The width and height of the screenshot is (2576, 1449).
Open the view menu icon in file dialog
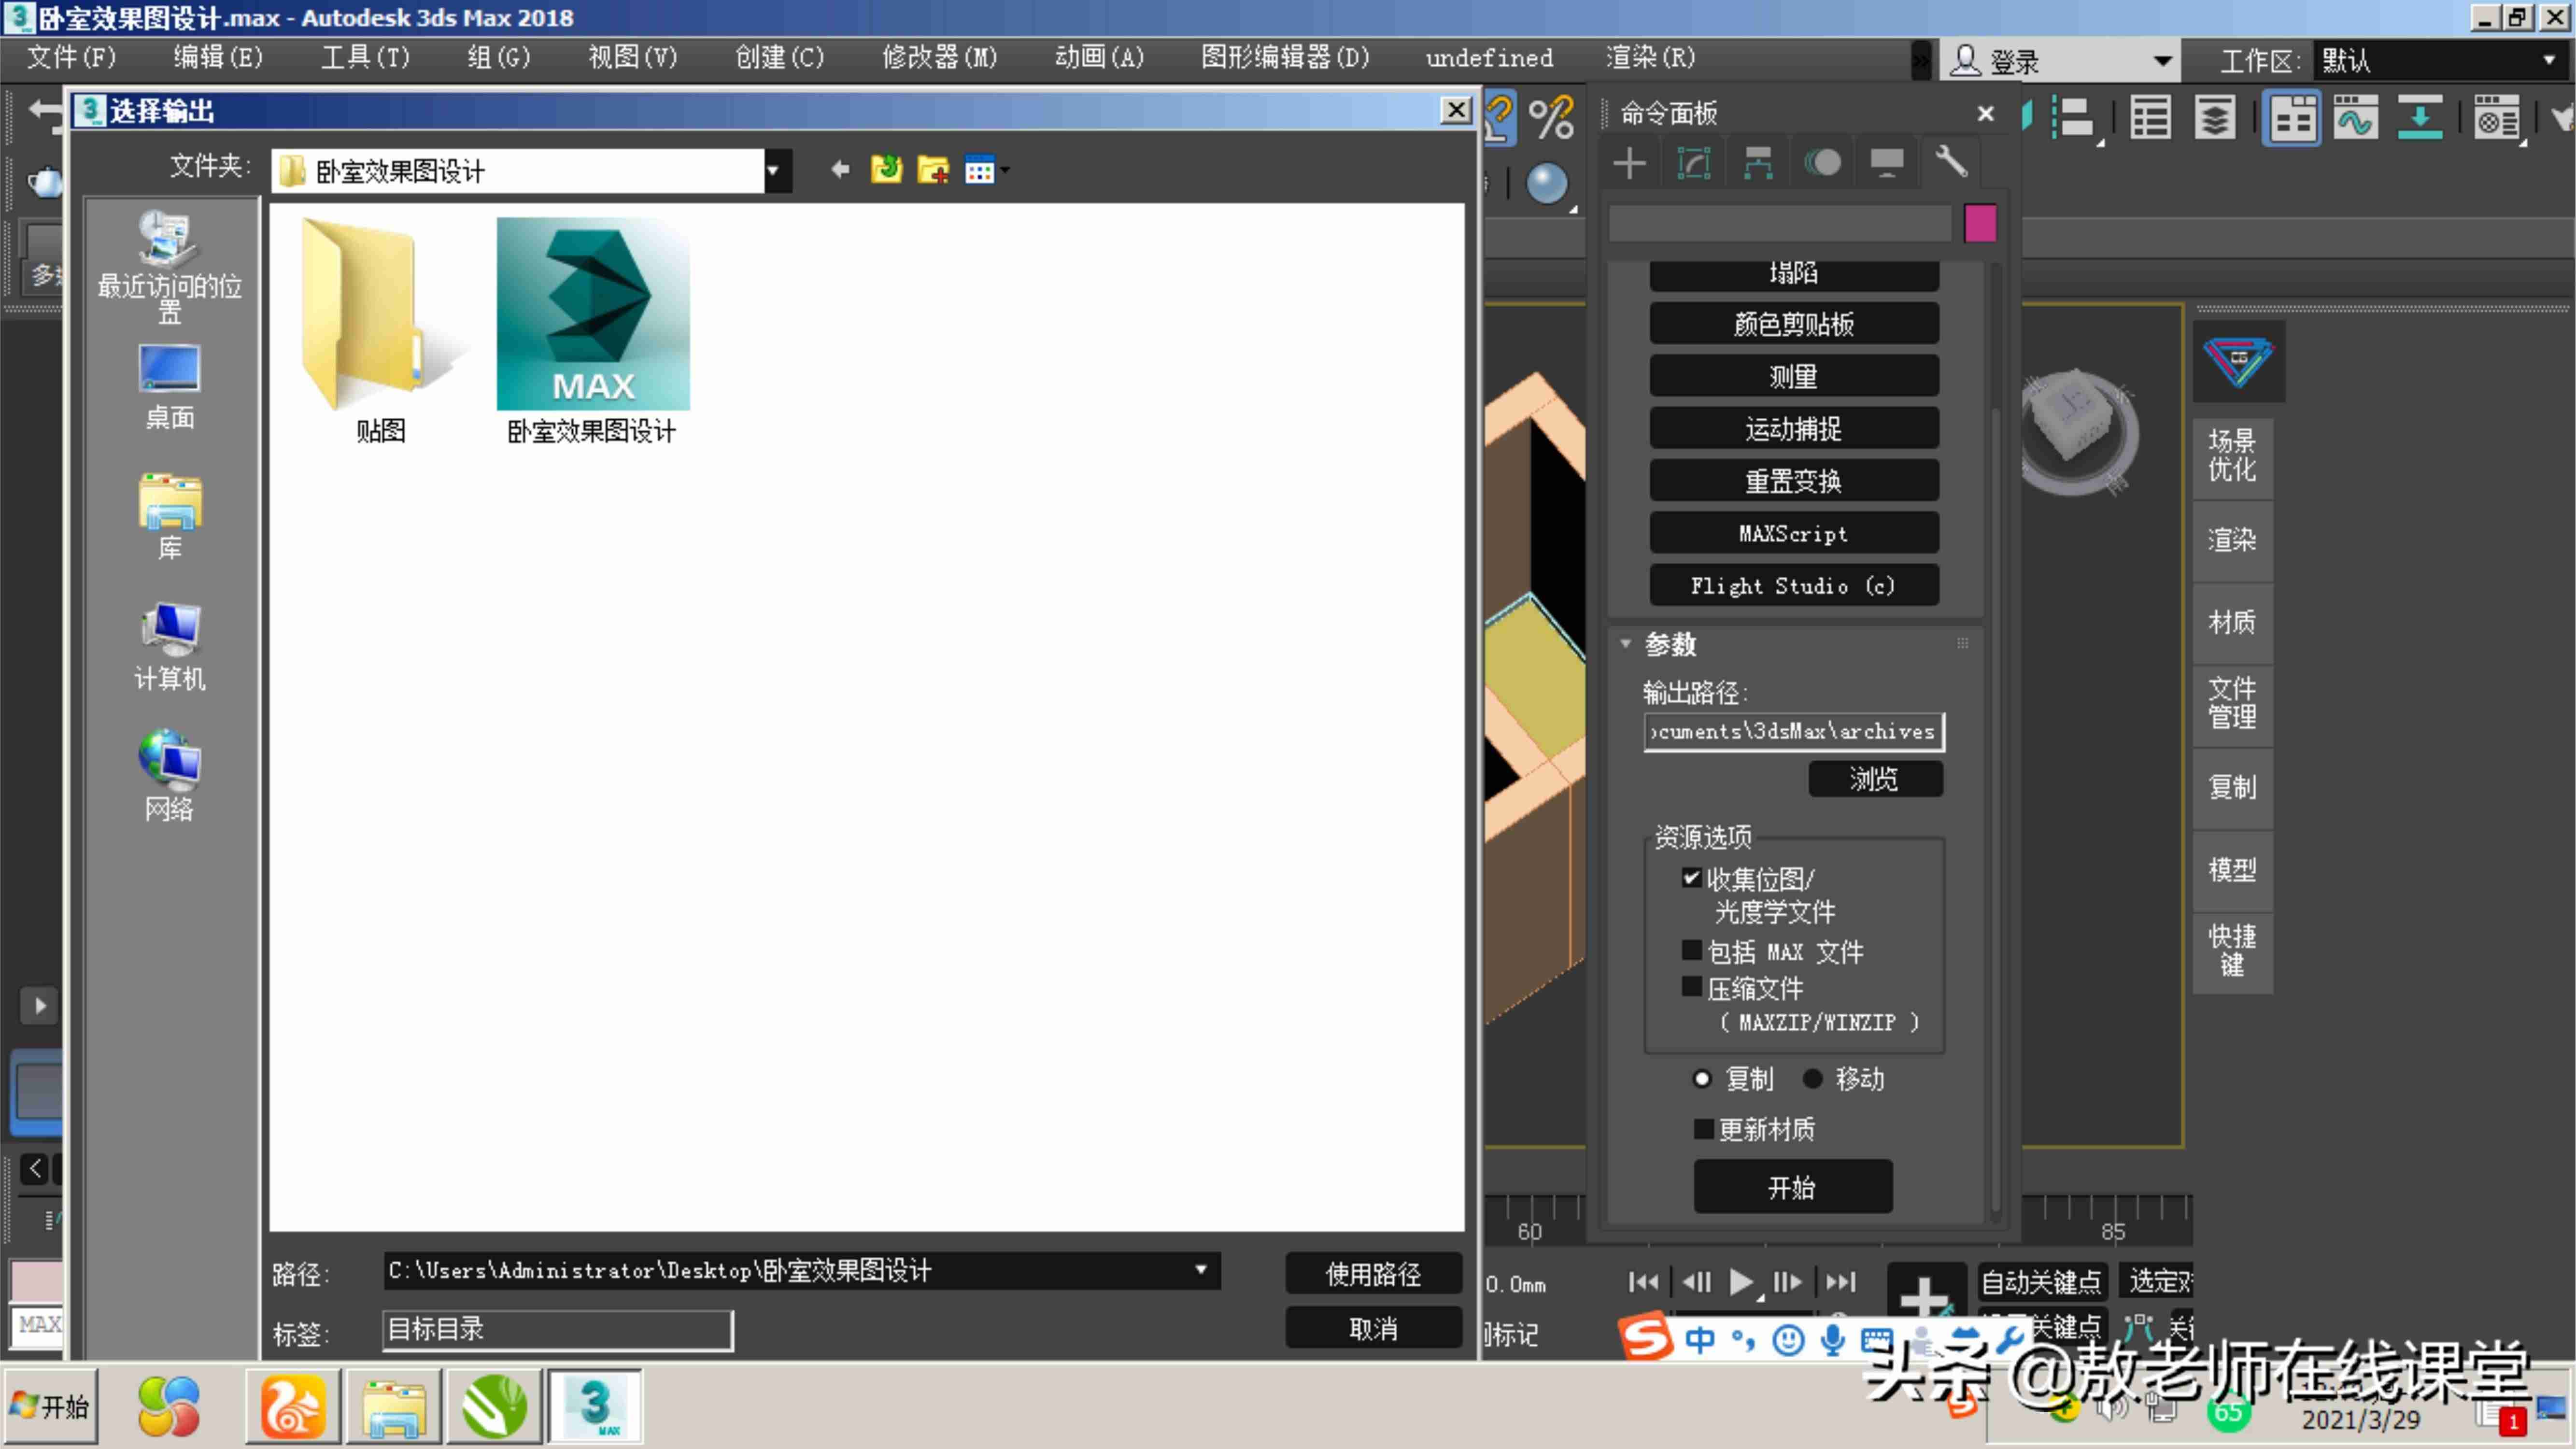click(x=986, y=170)
